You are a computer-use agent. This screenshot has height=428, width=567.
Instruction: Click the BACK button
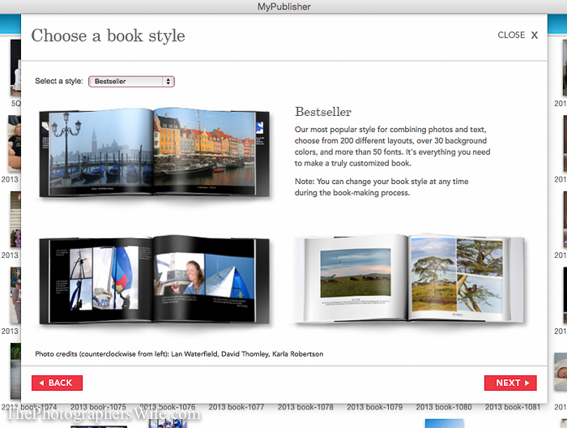[x=58, y=383]
